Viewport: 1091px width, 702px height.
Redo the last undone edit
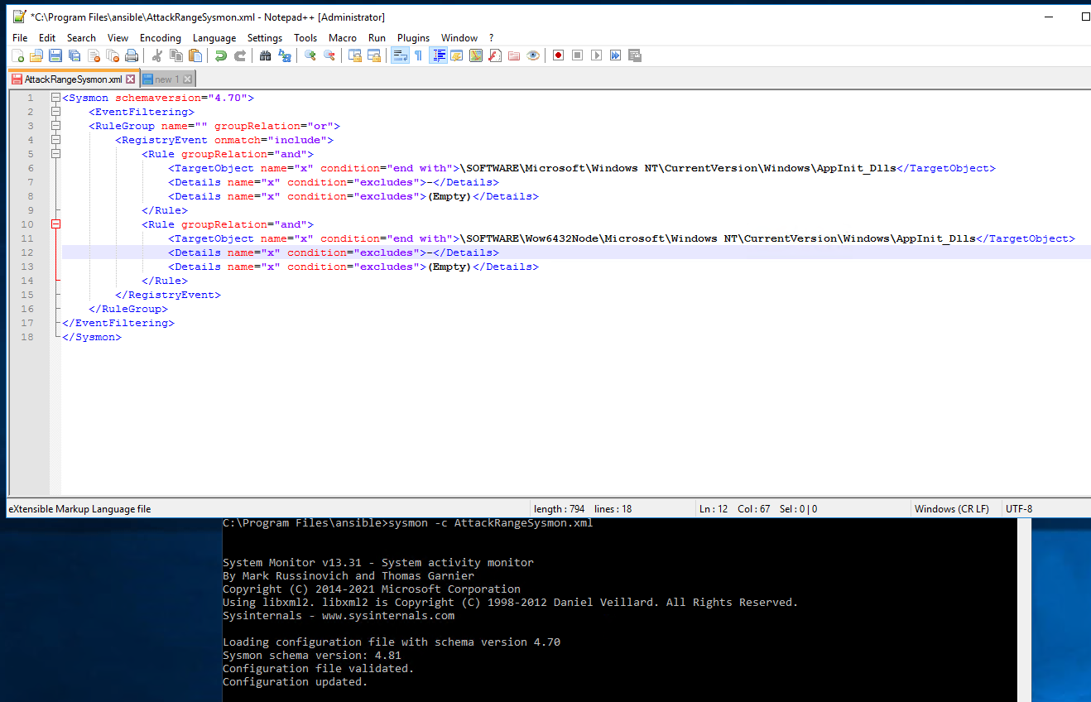(x=240, y=55)
